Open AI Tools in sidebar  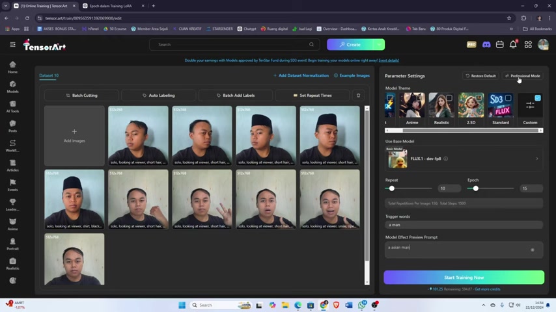(12, 107)
